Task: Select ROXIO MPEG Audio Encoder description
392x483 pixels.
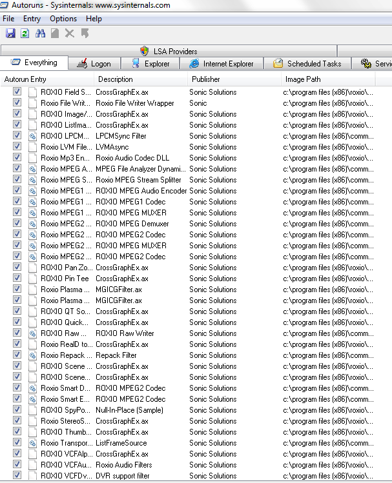Action: (x=141, y=191)
